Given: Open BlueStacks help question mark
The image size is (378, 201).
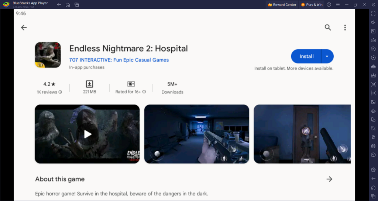Looking at the screenshot, I should [x=329, y=4].
